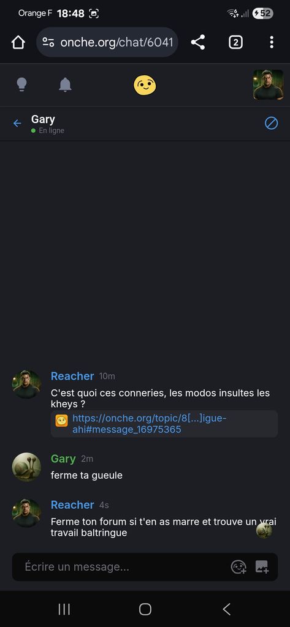290x627 pixels.
Task: Open the onche.org topic link
Action: (150, 424)
